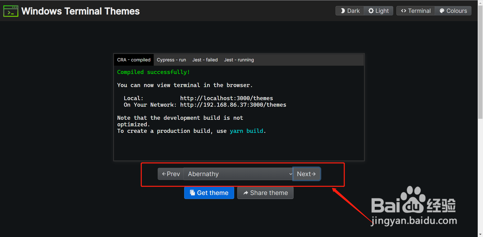The image size is (483, 237).
Task: Open the Jest - failed tab
Action: point(205,60)
